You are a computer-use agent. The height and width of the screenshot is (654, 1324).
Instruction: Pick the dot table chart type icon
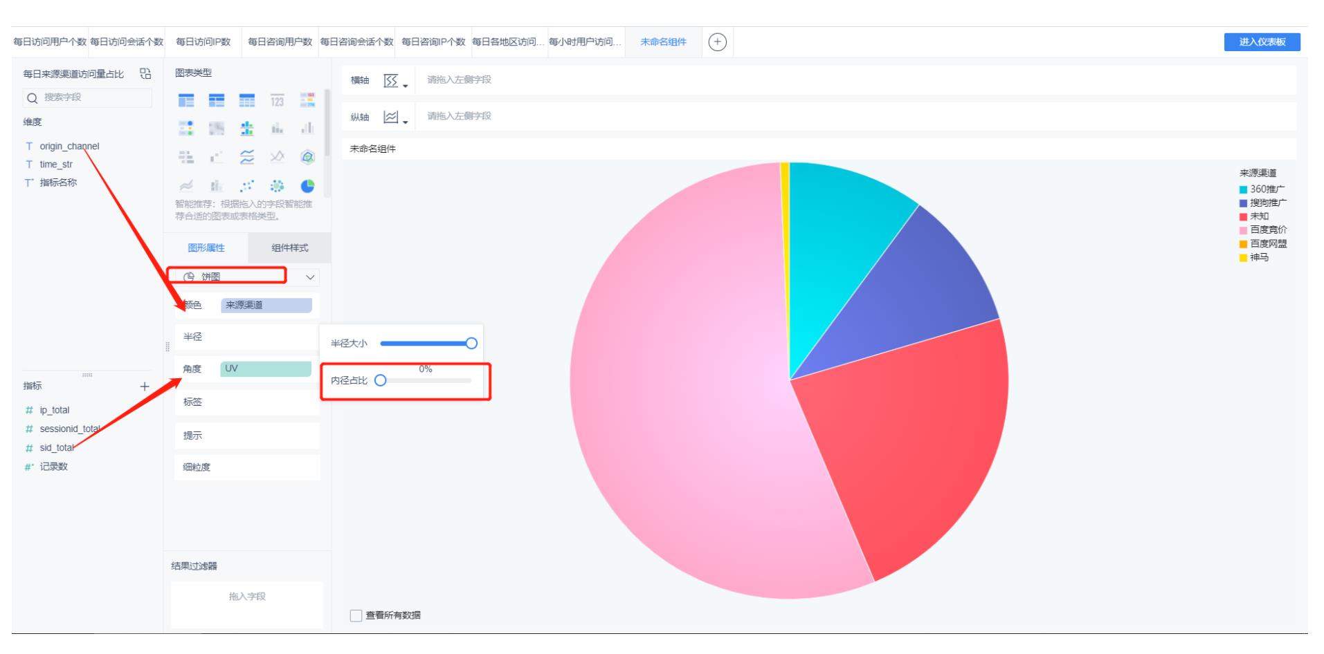point(186,129)
